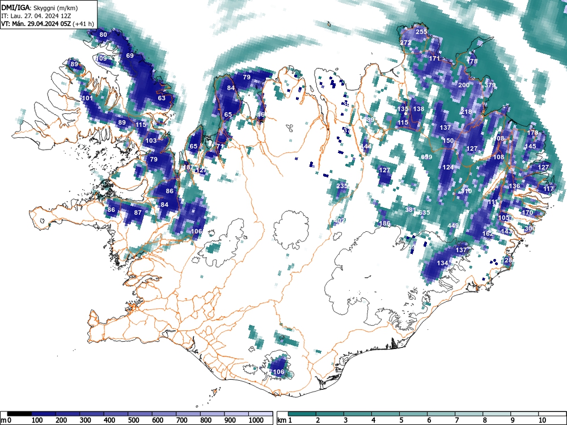567x425 pixels.
Task: Select the 'IT: Lau. 27. 04. 2024 12Z' line
Action: click(x=35, y=16)
